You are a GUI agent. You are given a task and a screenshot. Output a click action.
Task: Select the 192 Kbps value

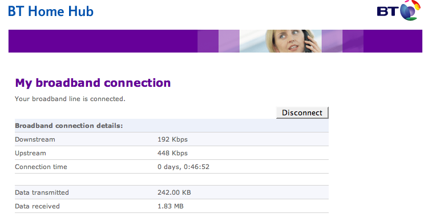172,139
